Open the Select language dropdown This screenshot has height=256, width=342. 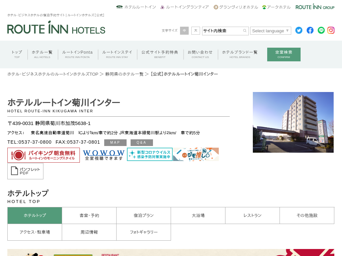pyautogui.click(x=271, y=31)
